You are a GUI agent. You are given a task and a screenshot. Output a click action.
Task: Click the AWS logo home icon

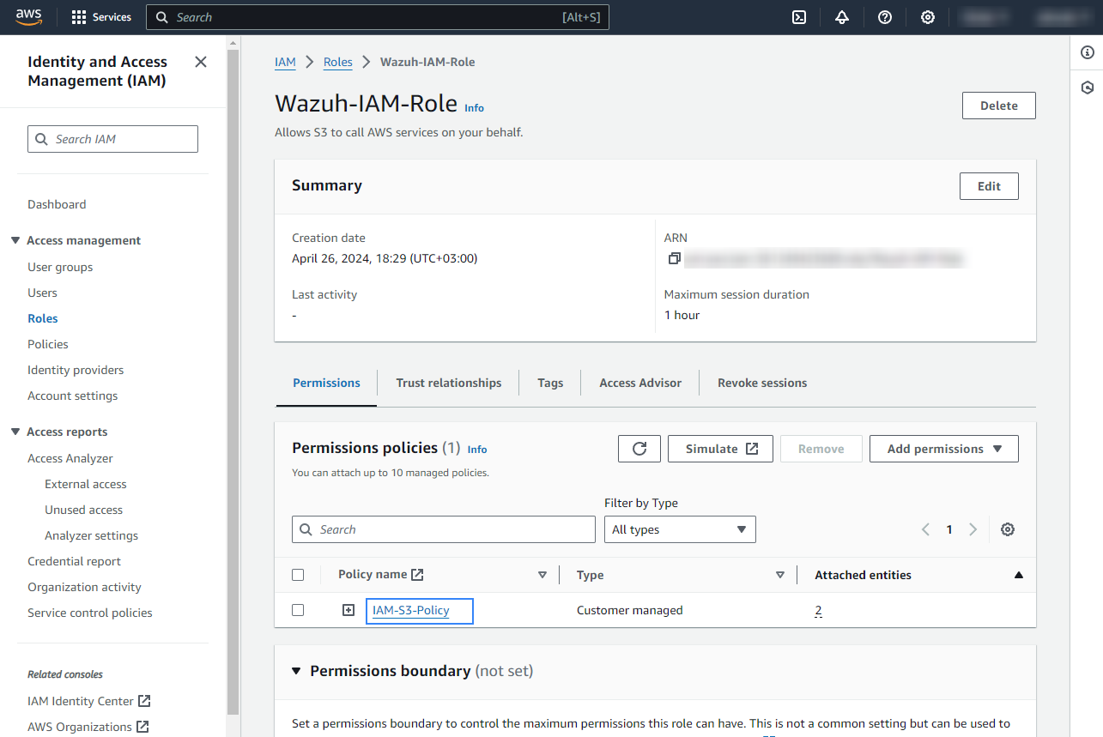(x=28, y=17)
